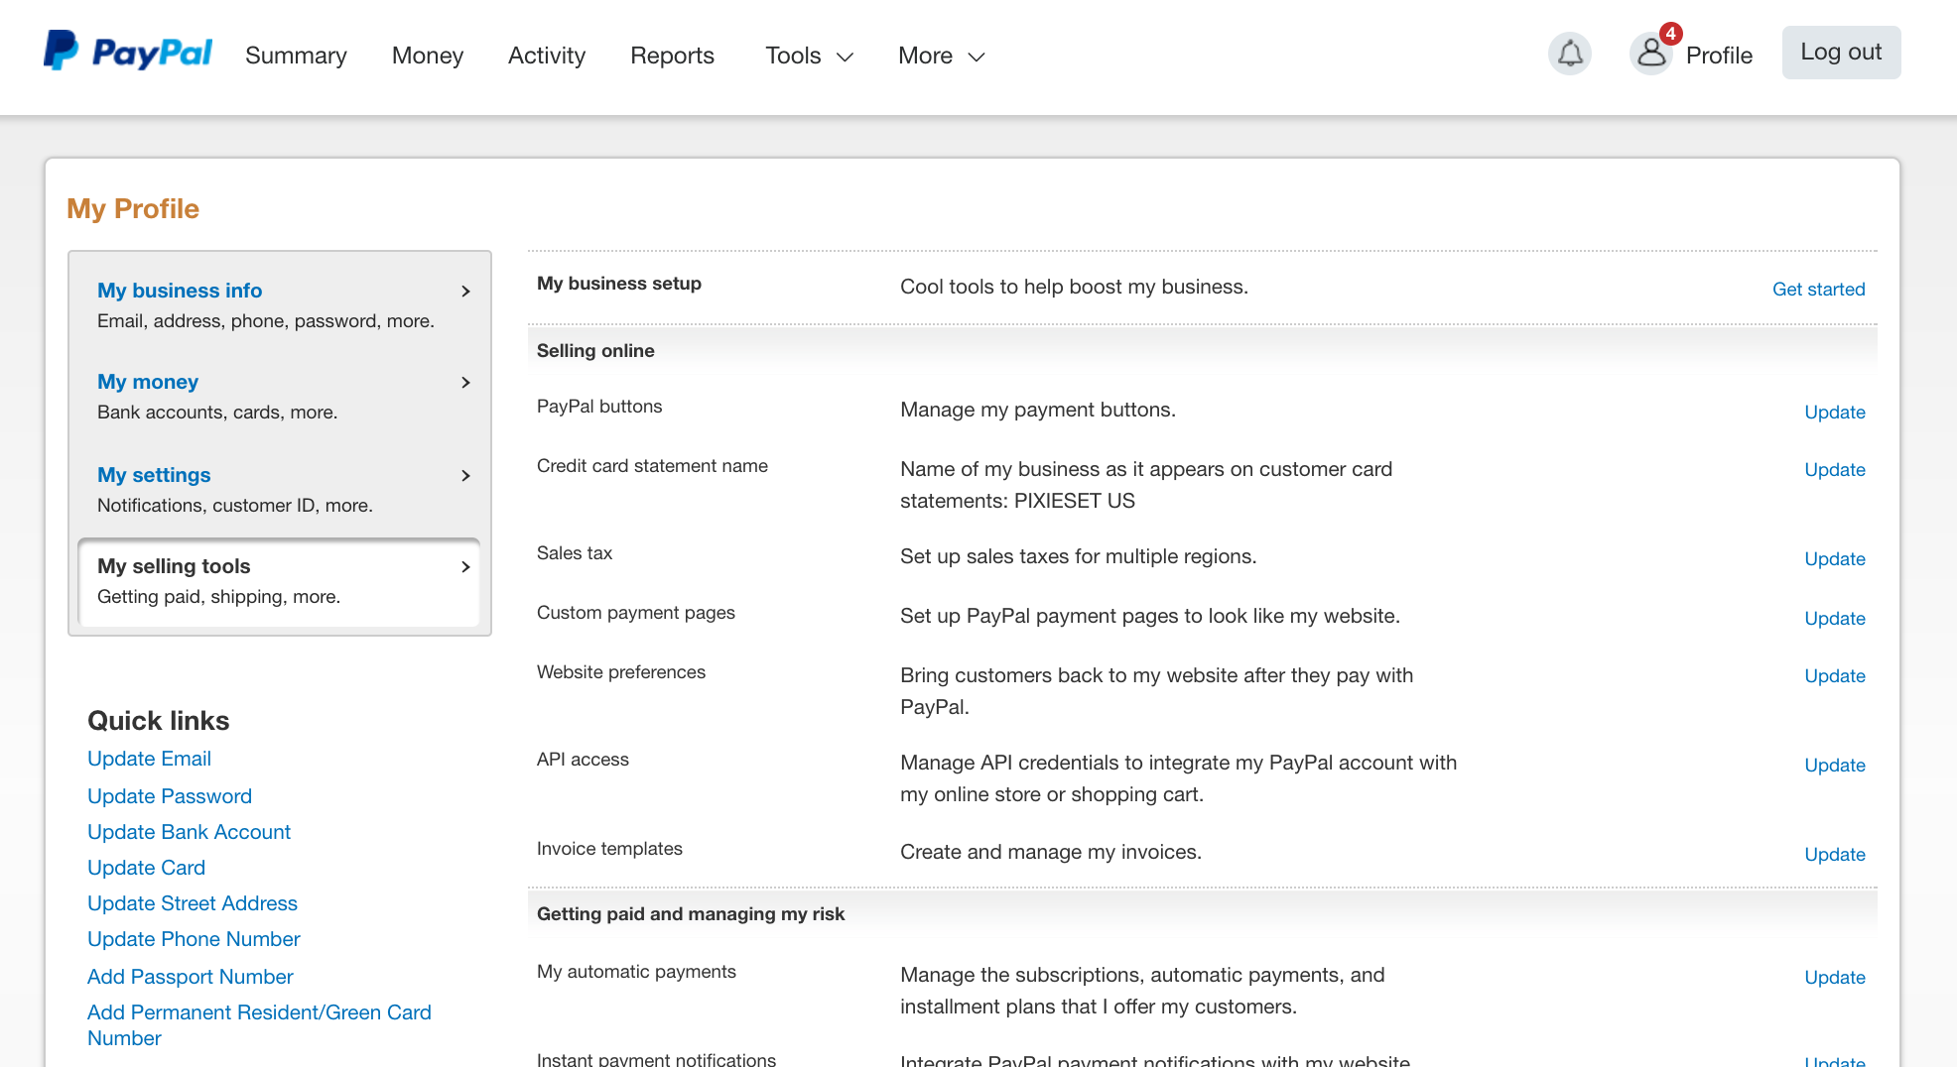
Task: Click the PIXIESET US statement description
Action: pos(1146,485)
